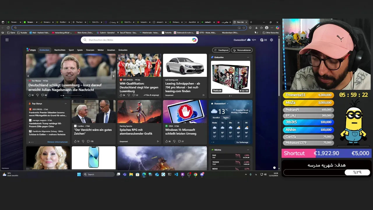Open the Twitchfa bookmark
373x210 pixels.
tap(167, 33)
